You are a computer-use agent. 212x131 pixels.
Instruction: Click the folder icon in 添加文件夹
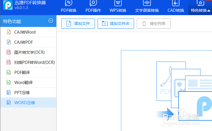point(105,24)
